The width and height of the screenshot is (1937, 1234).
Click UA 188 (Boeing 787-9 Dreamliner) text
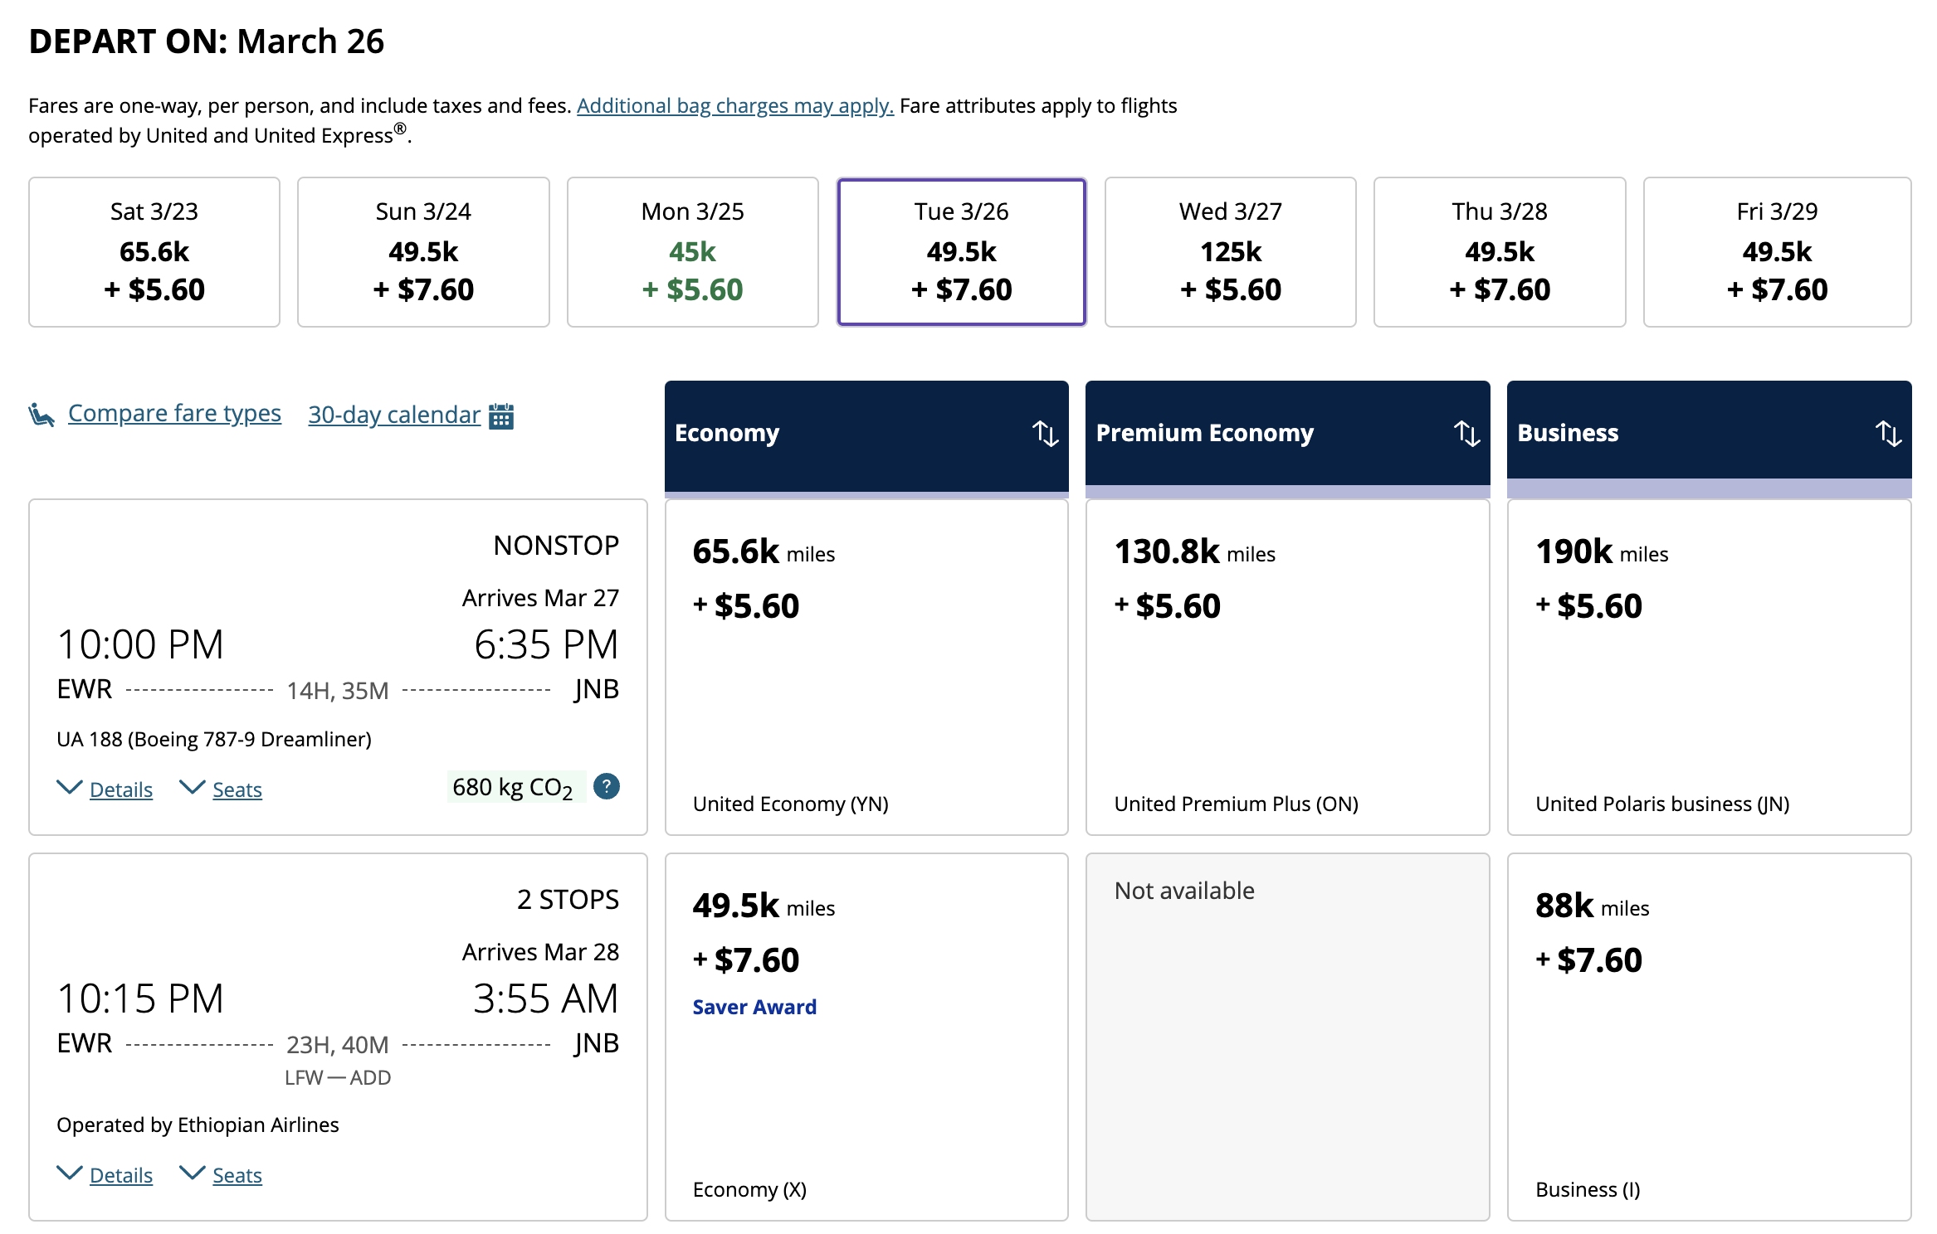tap(214, 739)
